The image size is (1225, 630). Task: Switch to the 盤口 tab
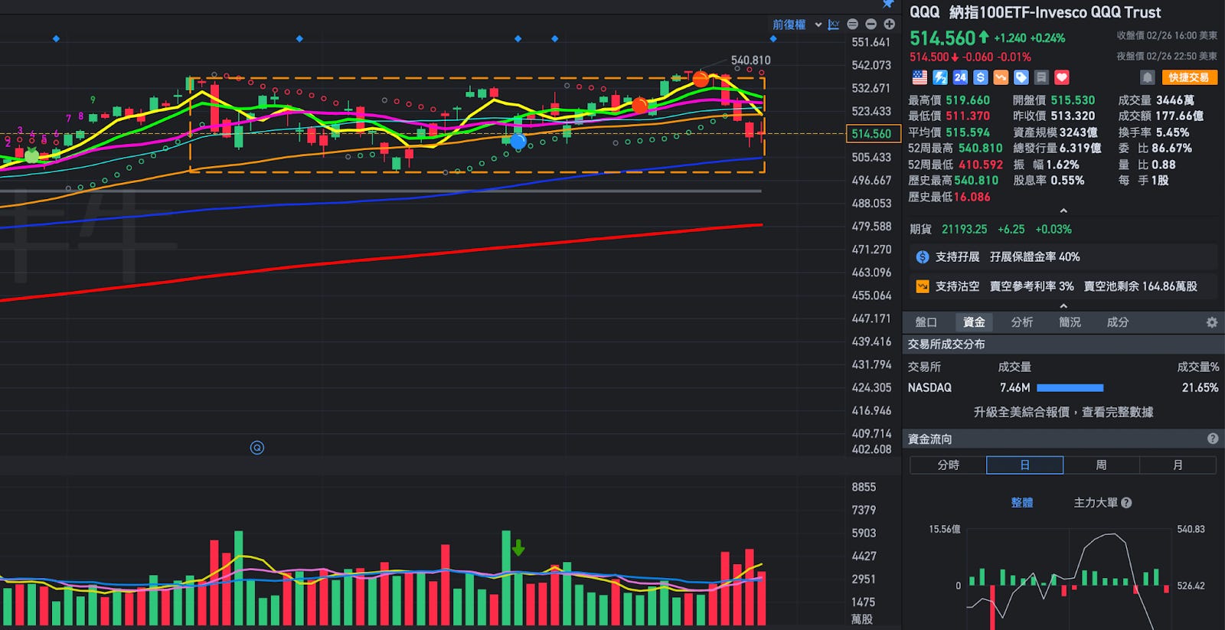[926, 322]
